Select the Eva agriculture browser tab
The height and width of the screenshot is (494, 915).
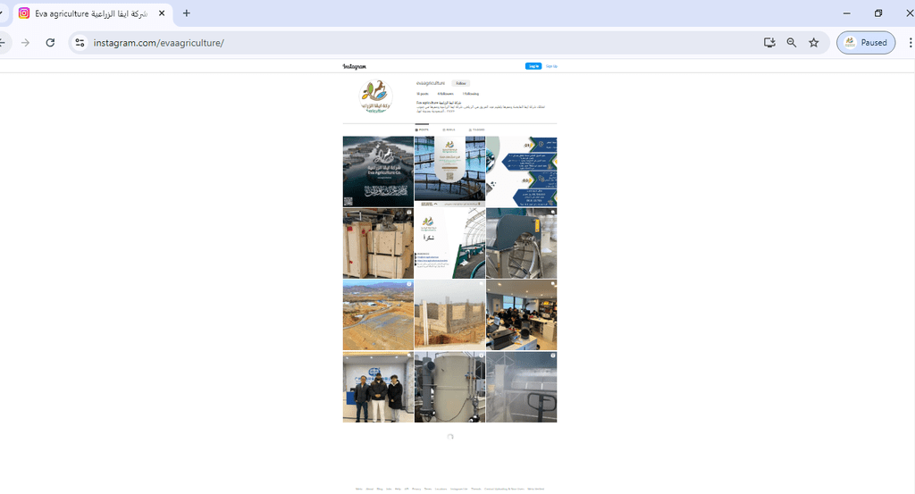coord(92,13)
